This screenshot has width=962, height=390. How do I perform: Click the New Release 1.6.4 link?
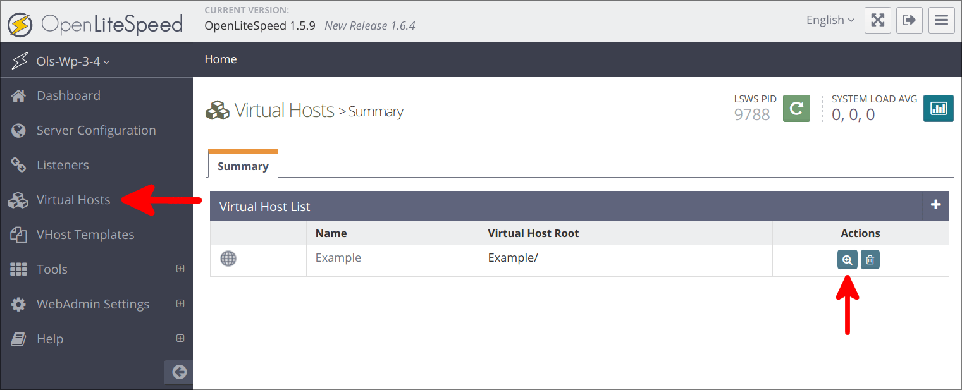[370, 26]
